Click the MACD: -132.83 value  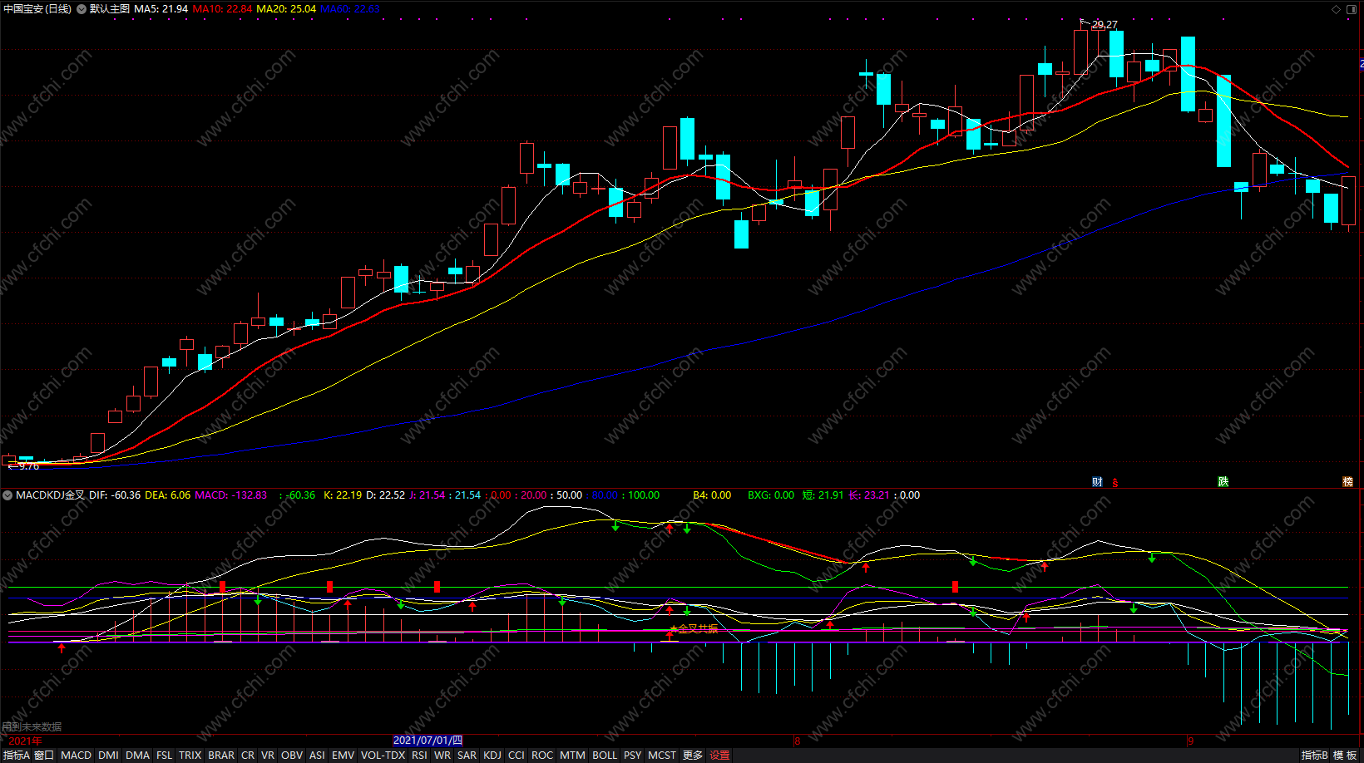231,495
